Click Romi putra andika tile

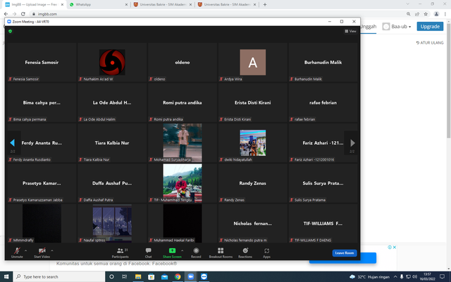(183, 103)
